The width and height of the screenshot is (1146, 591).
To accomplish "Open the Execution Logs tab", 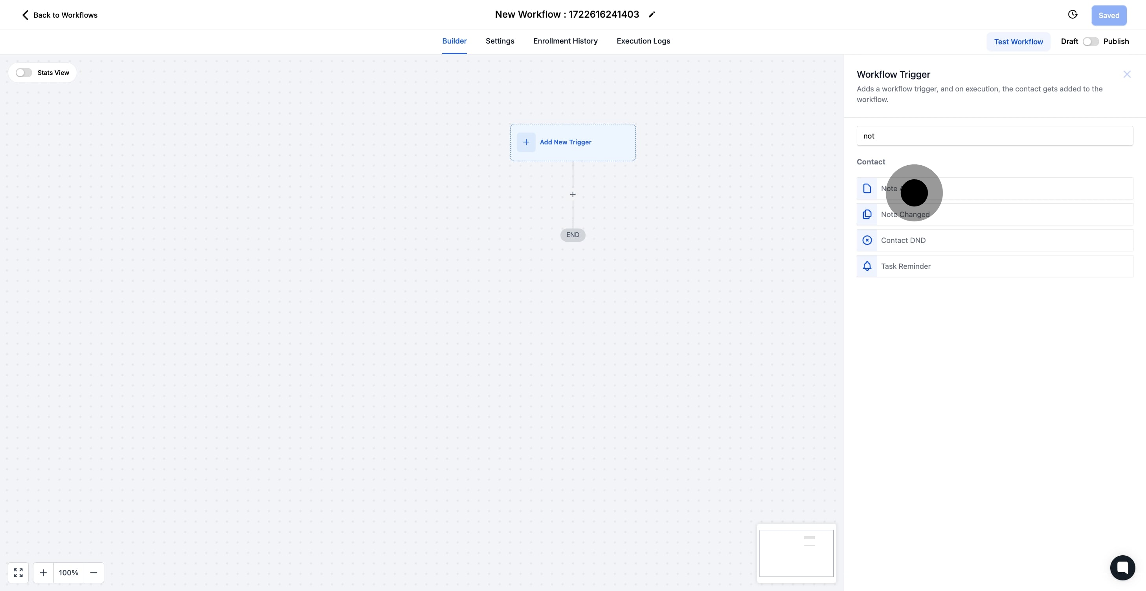I will 643,41.
